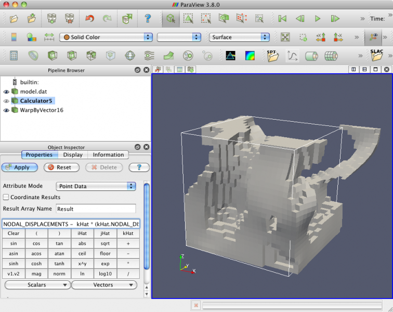
Task: Enable the Coordinate Results checkbox
Action: point(6,197)
